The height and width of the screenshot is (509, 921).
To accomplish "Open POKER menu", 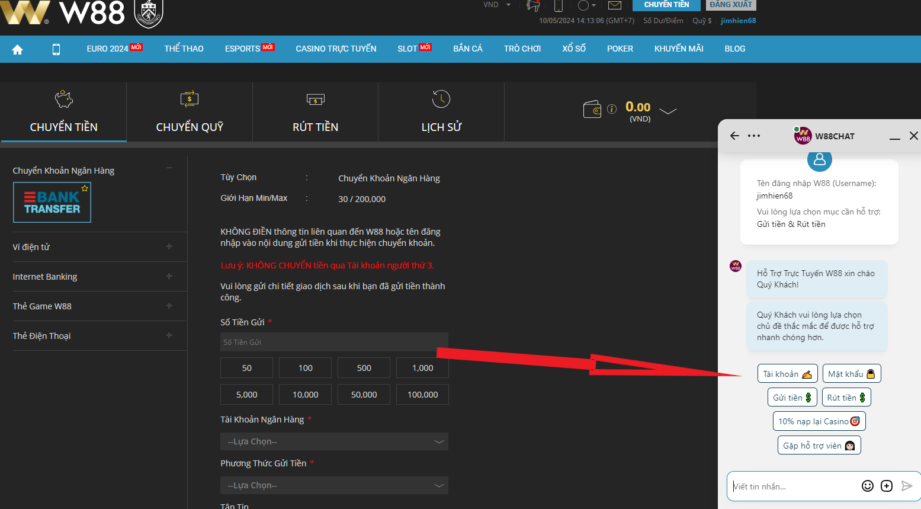I will 620,49.
